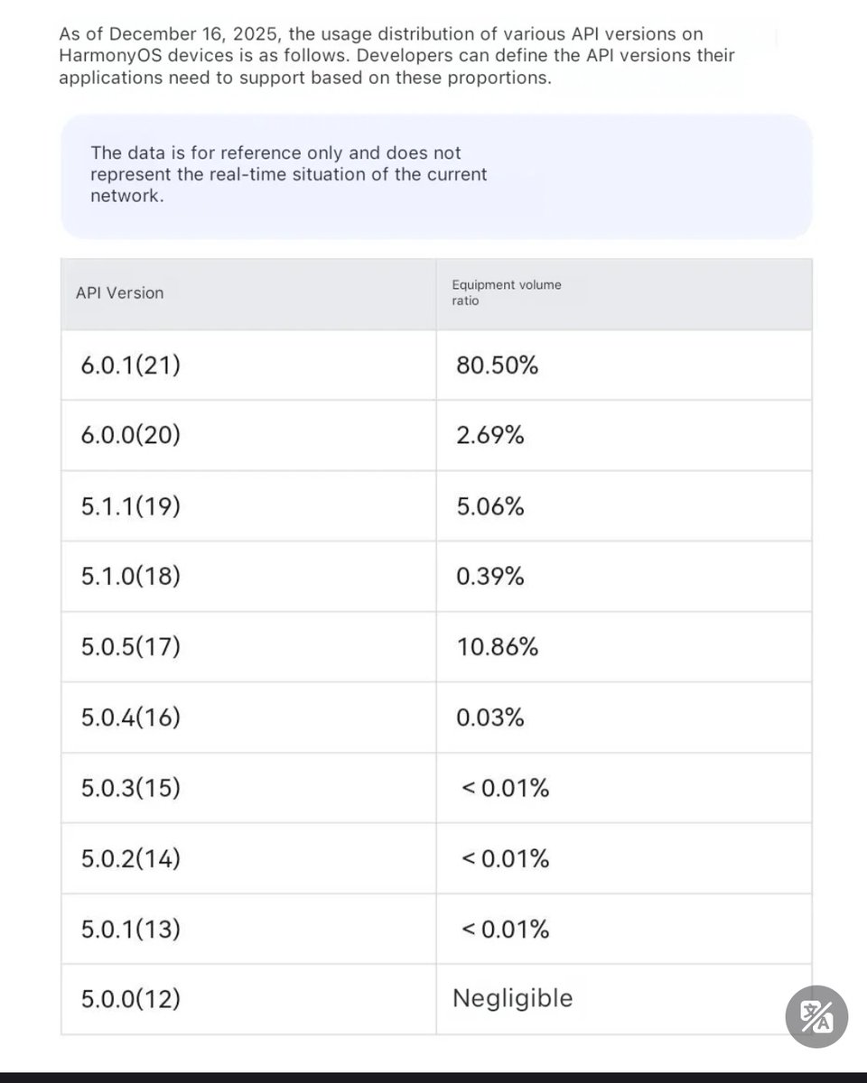Select the 5.0.1(13) version cell

pos(248,929)
